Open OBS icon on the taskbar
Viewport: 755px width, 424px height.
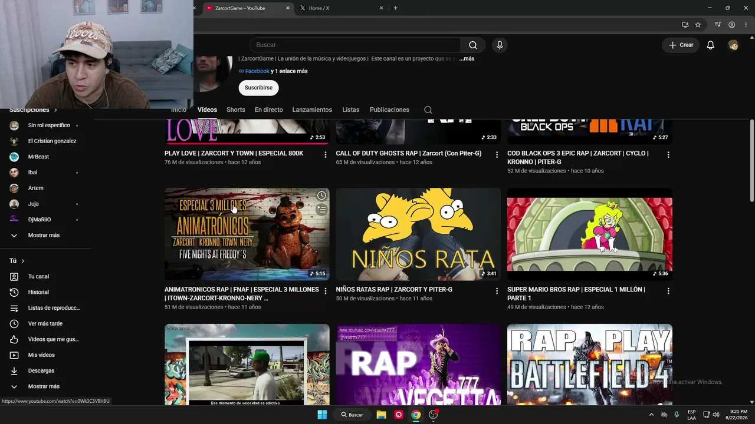click(x=434, y=415)
